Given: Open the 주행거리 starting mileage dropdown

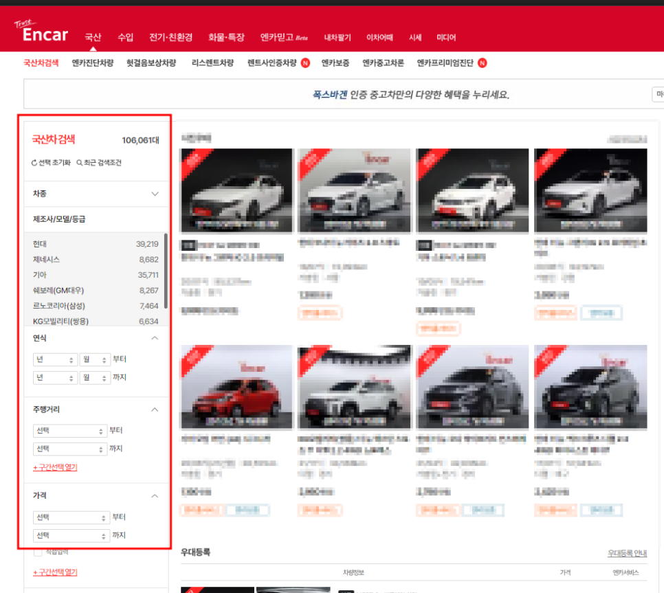Looking at the screenshot, I should click(x=69, y=431).
